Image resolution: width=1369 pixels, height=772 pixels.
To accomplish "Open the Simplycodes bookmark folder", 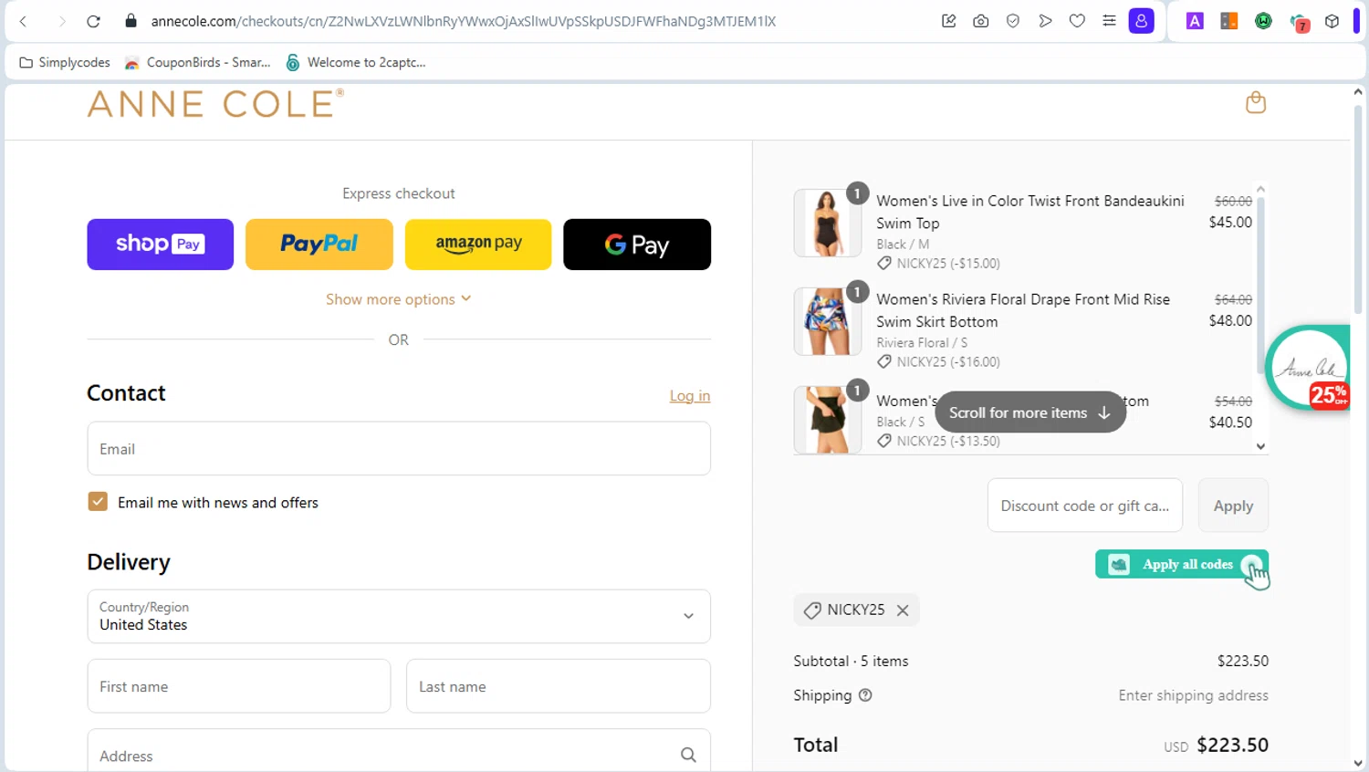I will [65, 62].
